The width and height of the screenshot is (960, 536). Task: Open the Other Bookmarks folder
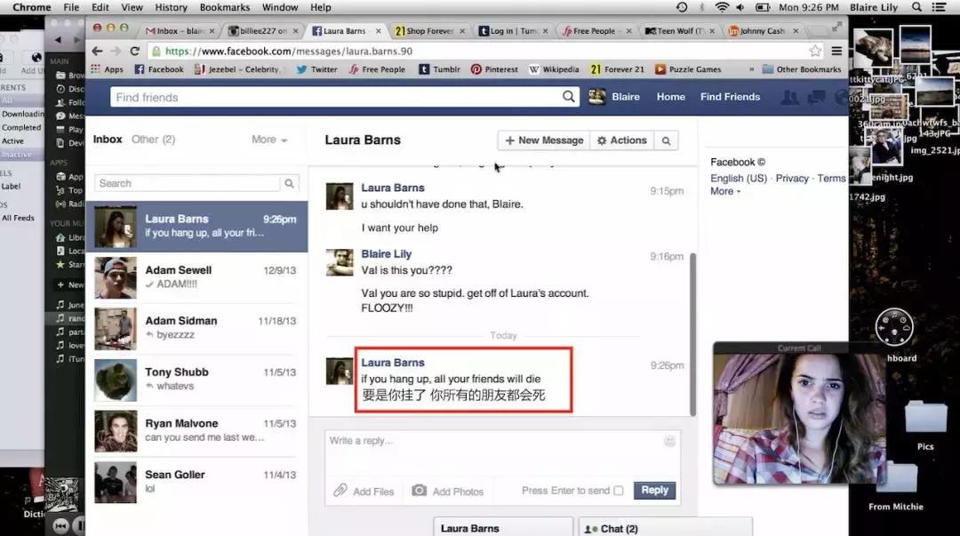[802, 69]
